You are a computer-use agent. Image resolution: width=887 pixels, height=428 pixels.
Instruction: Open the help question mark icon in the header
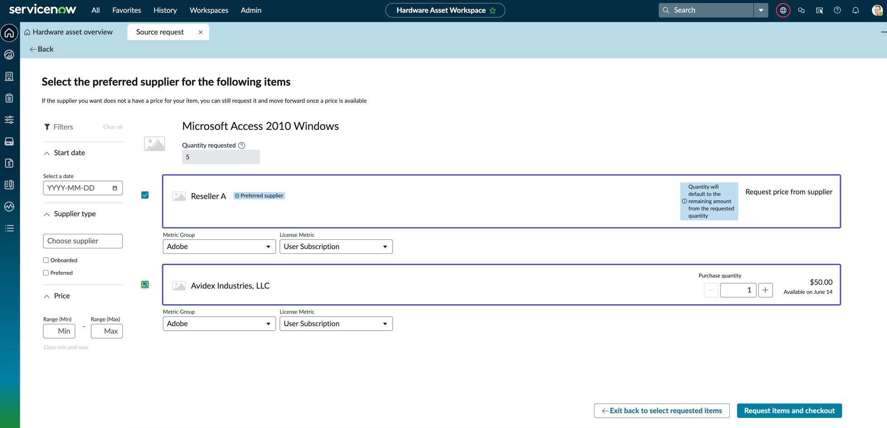[837, 10]
